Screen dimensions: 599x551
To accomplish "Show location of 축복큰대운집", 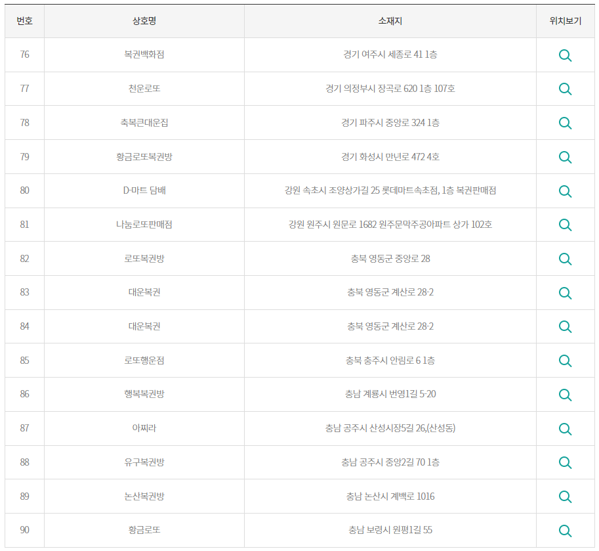I will pyautogui.click(x=565, y=123).
